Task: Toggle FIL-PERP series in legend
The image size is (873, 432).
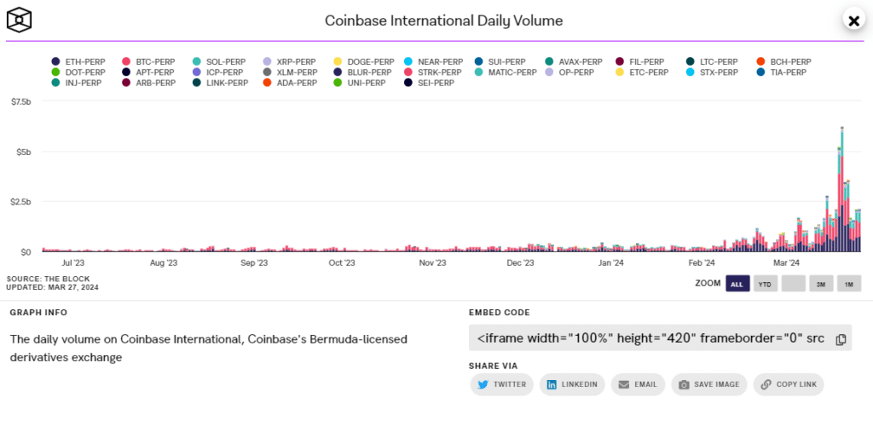Action: coord(639,62)
